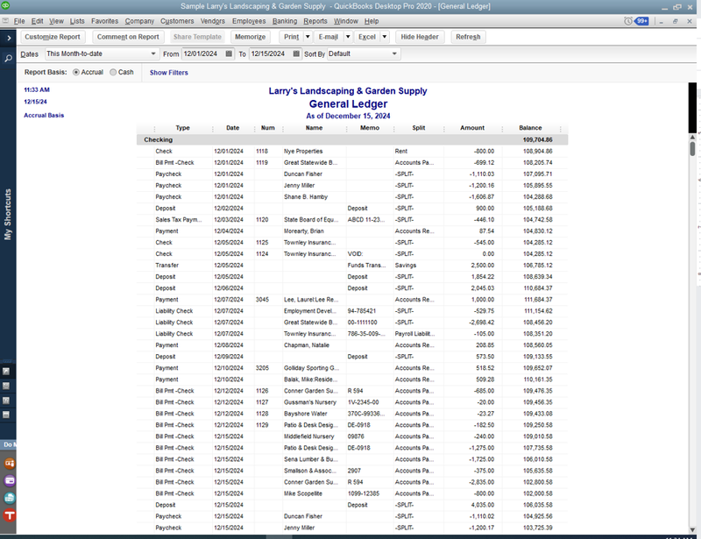Restore down the inner General Ledger window
The width and height of the screenshot is (701, 539).
[675, 21]
